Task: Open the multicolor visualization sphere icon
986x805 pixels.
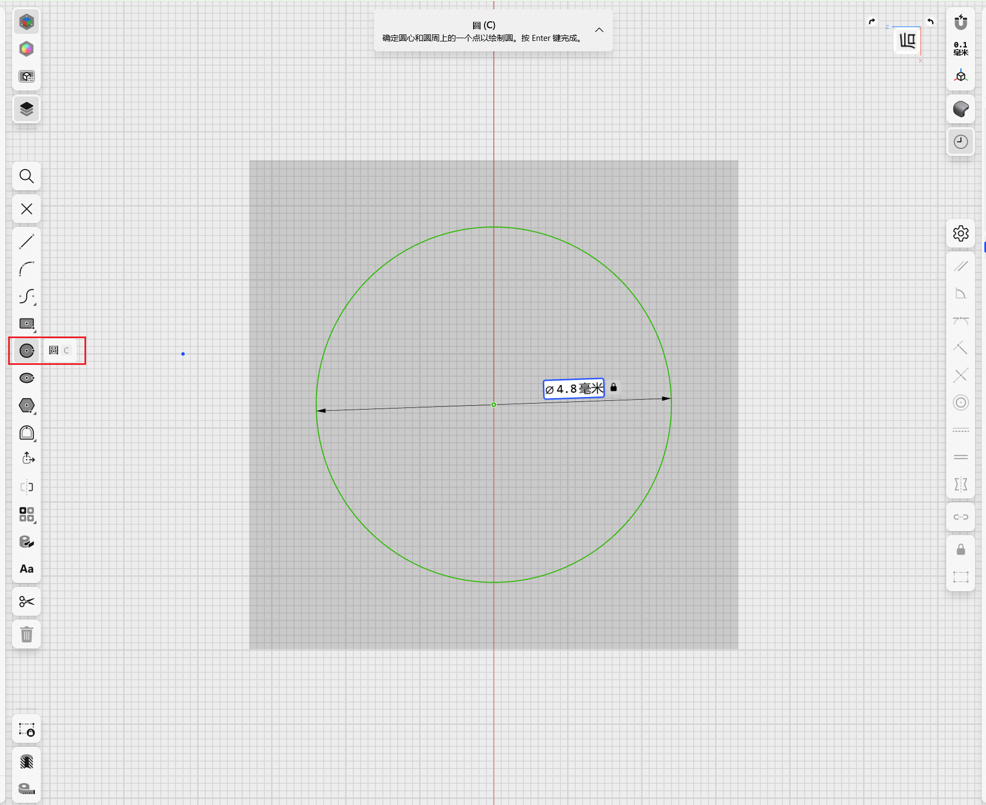Action: [x=27, y=49]
